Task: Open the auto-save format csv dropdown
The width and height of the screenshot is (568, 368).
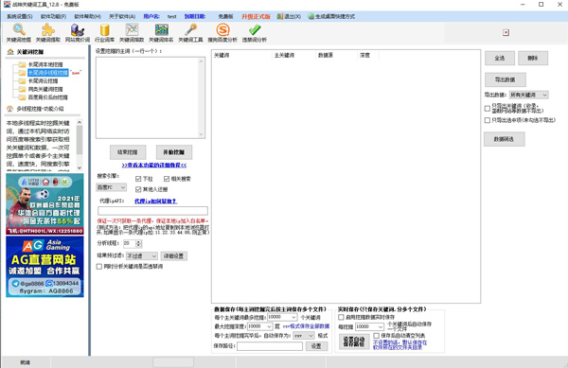Action: click(304, 336)
